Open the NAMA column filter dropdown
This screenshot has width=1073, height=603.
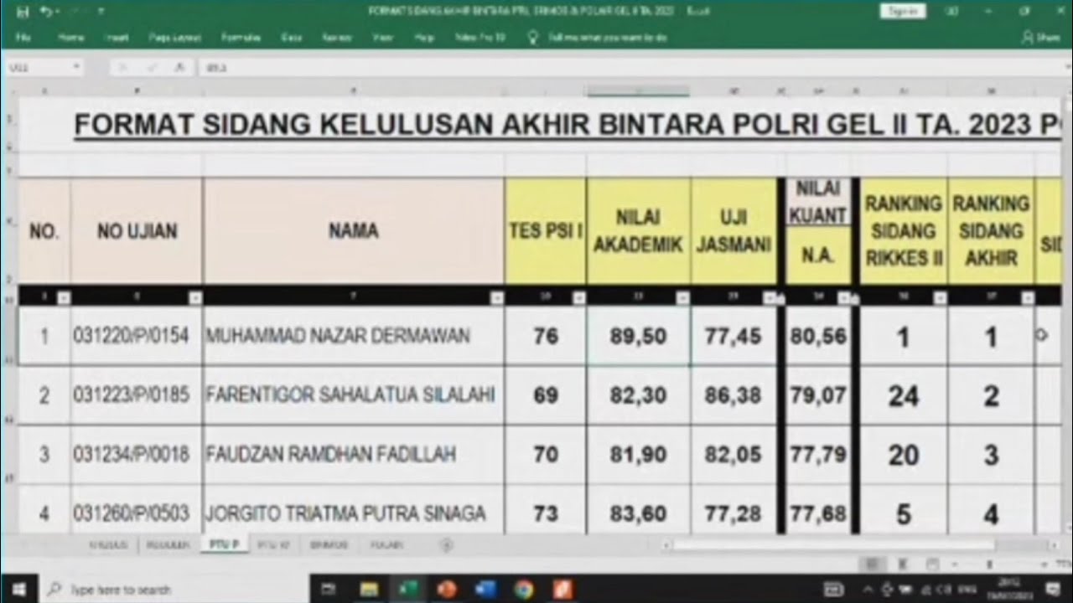[496, 296]
